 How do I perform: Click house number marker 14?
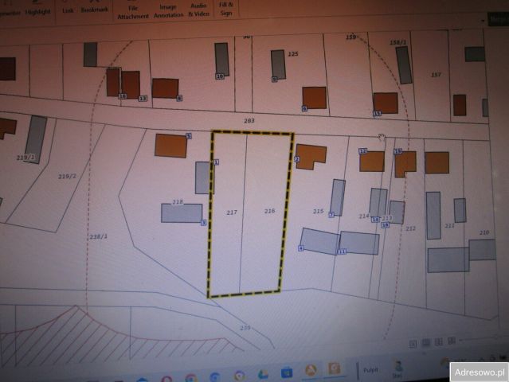(375, 220)
